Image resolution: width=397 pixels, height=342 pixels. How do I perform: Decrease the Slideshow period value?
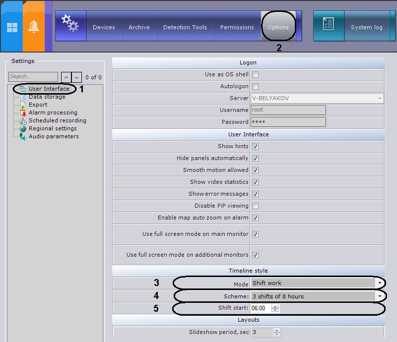[x=277, y=335]
